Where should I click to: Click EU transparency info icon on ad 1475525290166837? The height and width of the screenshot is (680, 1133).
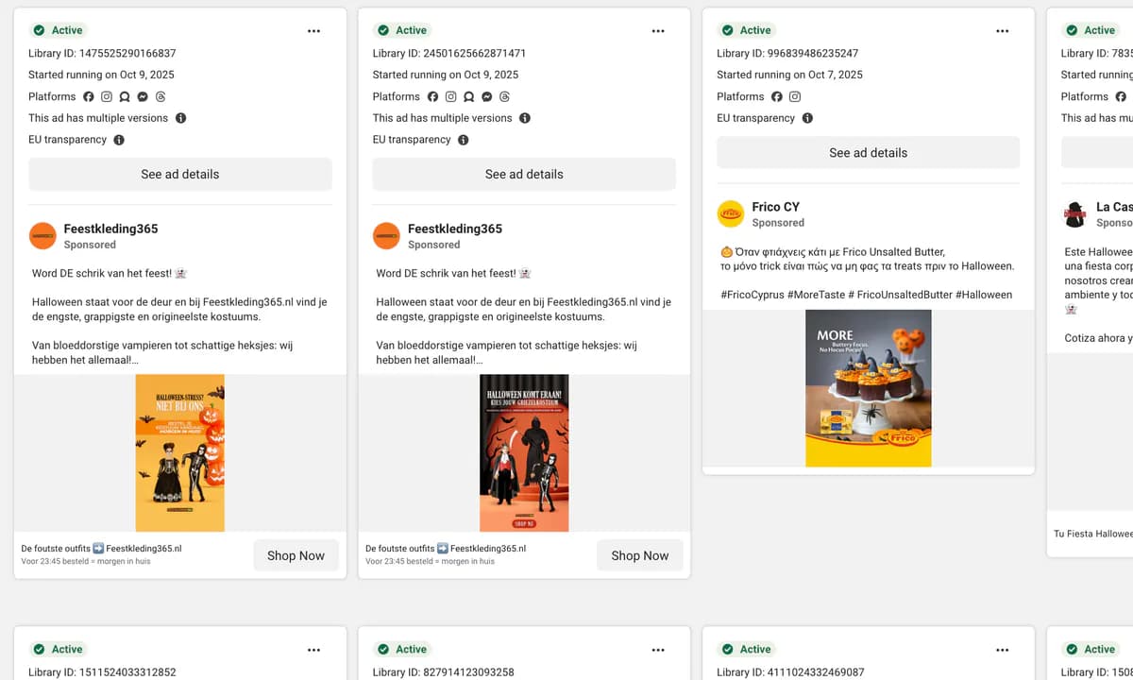(119, 140)
